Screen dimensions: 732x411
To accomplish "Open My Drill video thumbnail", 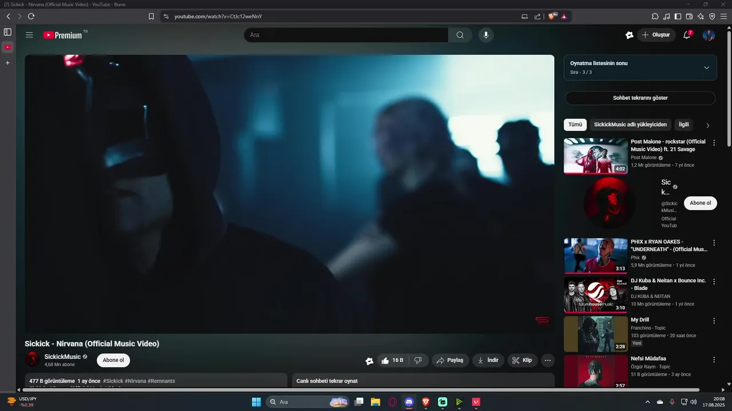I will (596, 334).
